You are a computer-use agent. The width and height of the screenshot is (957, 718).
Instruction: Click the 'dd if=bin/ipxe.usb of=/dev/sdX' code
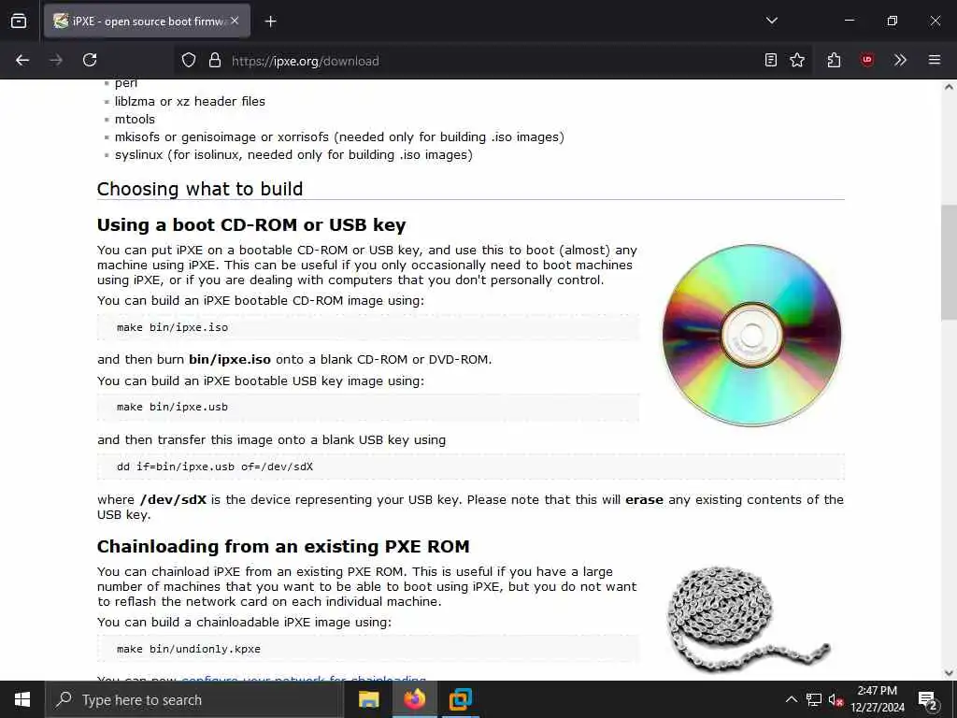[215, 467]
